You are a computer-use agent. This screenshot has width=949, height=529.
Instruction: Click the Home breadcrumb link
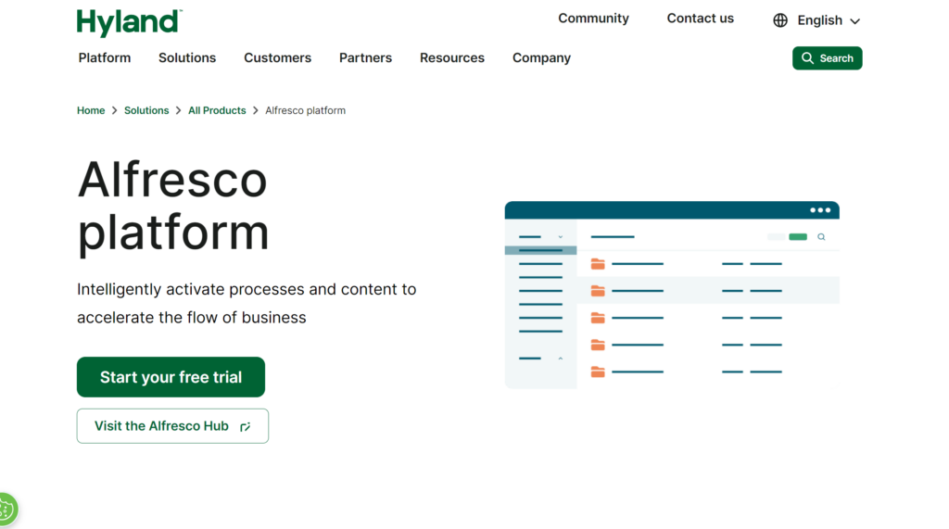coord(91,110)
